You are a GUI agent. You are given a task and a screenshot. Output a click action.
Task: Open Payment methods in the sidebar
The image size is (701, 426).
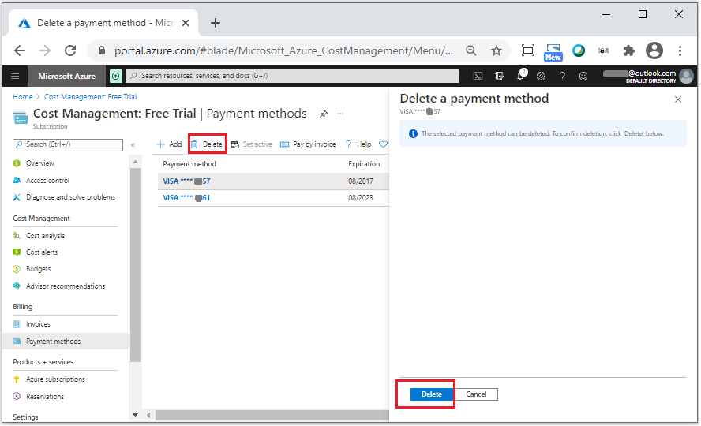(66, 342)
